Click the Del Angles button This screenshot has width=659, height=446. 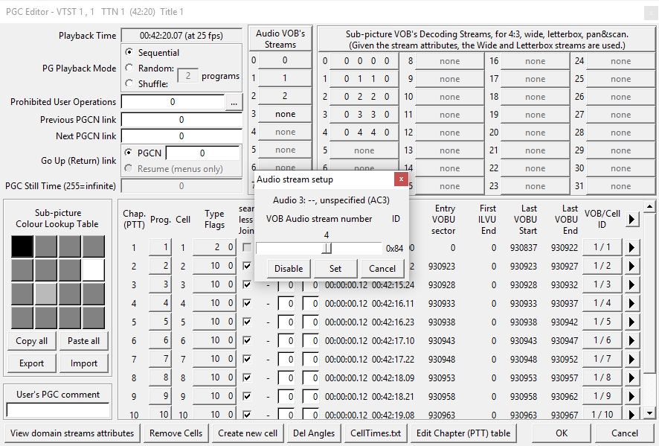pos(314,433)
